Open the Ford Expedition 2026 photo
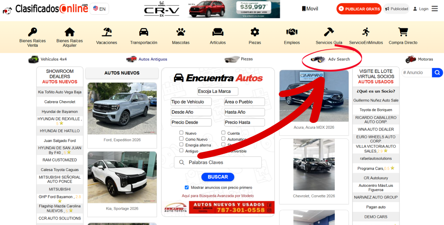The width and height of the screenshot is (444, 225). 122,109
